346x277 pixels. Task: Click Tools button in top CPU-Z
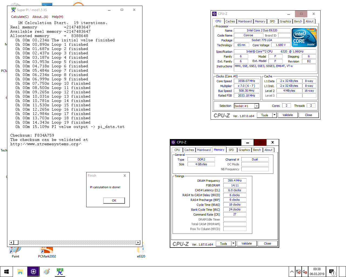click(265, 115)
